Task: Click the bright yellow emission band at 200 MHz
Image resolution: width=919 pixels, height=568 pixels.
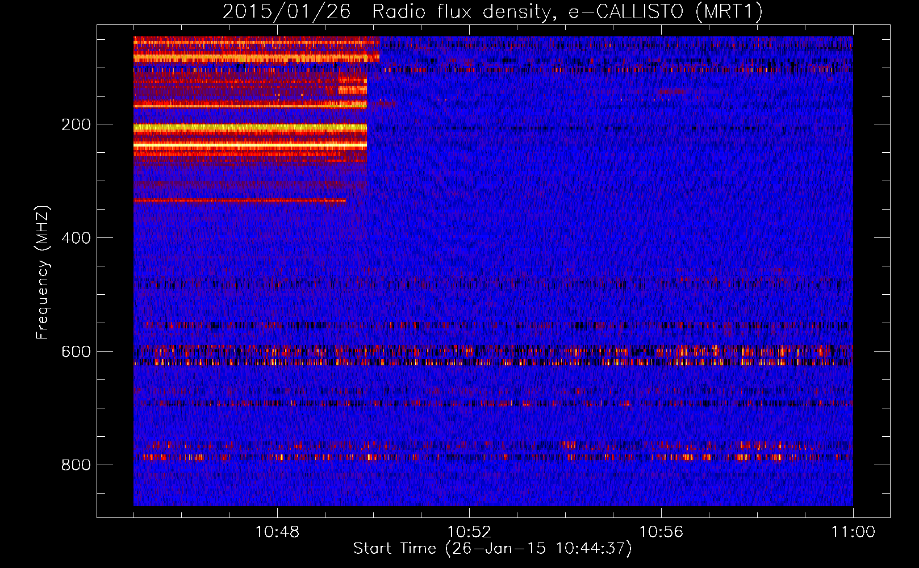Action: click(250, 128)
